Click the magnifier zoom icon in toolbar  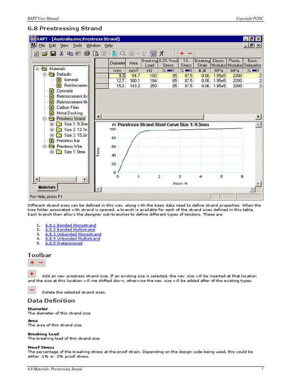point(123,53)
